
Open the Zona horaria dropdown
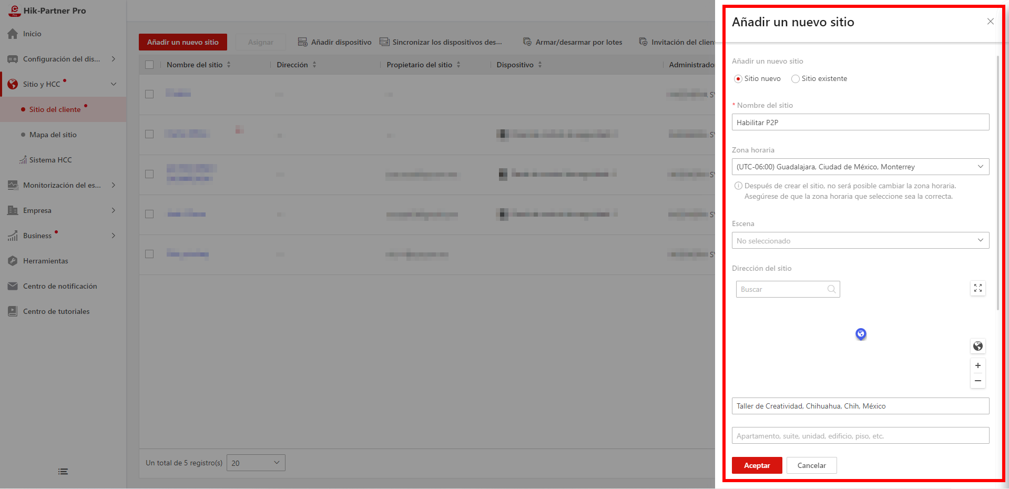pos(860,167)
